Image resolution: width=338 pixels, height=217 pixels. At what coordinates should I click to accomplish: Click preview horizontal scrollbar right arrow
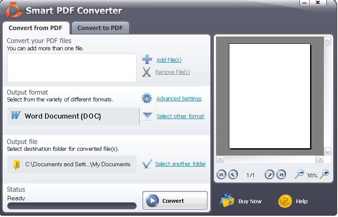click(320, 159)
